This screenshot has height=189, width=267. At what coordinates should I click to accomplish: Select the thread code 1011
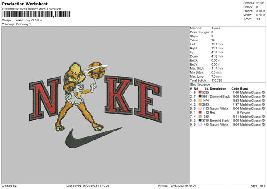235,116
